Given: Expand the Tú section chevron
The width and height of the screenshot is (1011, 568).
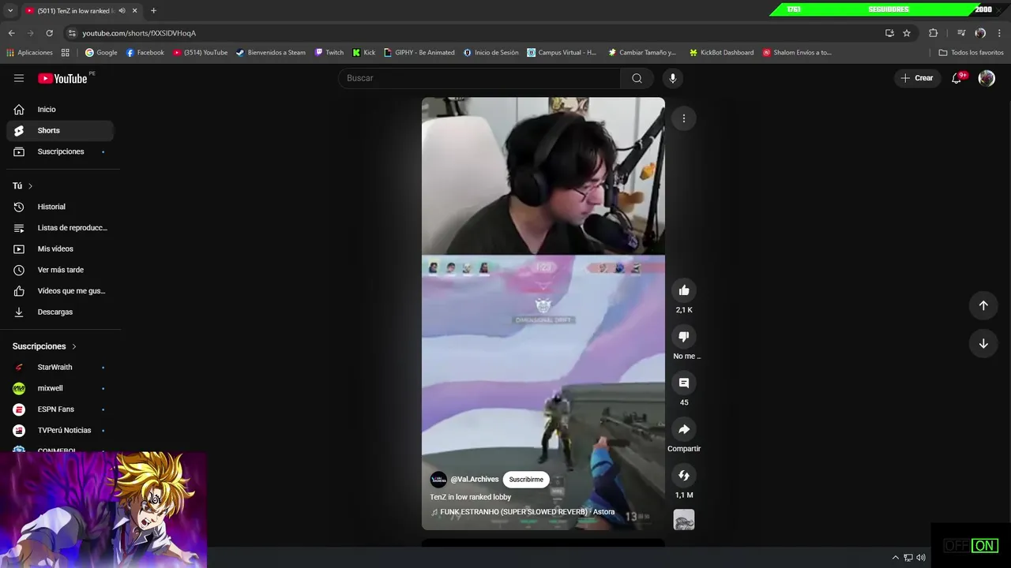Looking at the screenshot, I should coord(30,186).
